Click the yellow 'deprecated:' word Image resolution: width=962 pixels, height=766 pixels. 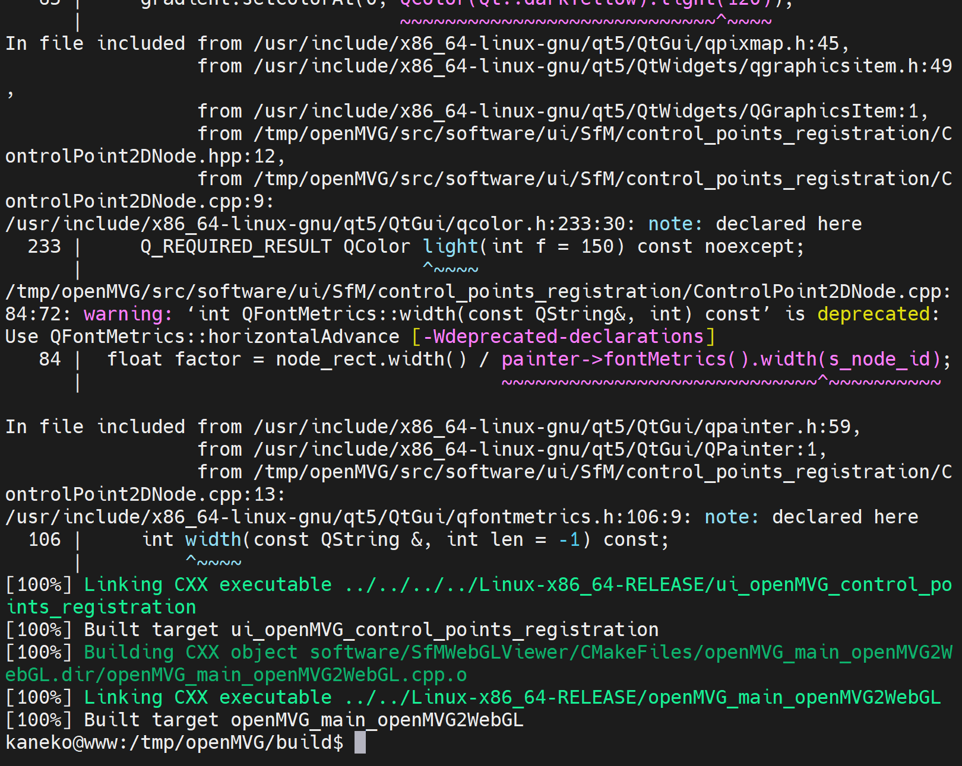878,314
